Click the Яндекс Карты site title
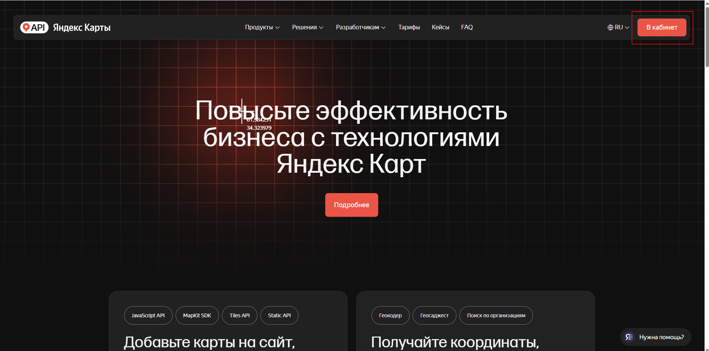709x351 pixels. point(82,27)
